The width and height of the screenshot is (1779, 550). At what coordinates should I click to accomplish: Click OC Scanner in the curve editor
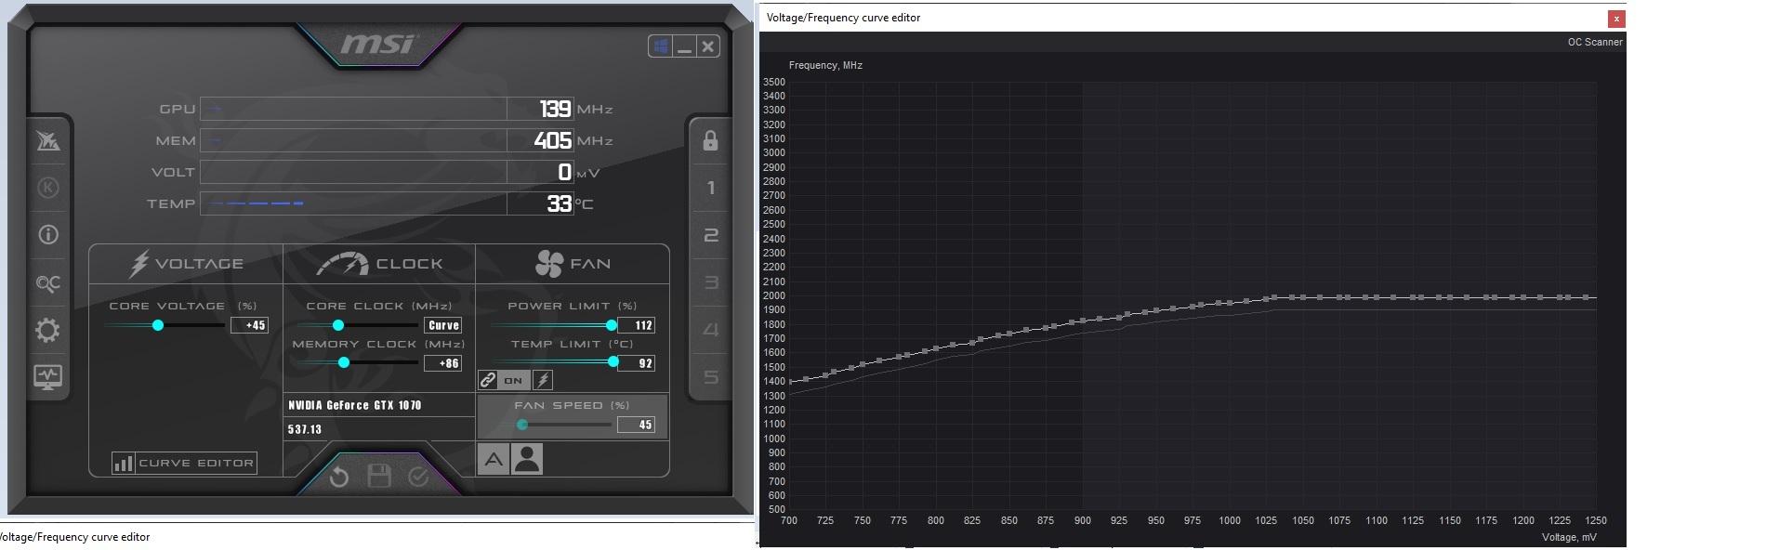click(x=1595, y=42)
